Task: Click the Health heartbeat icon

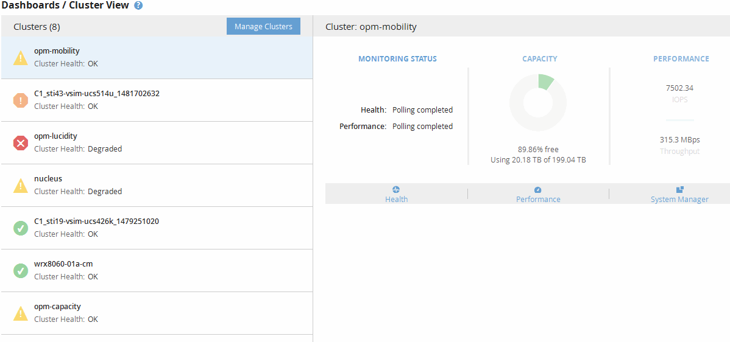Action: (396, 190)
